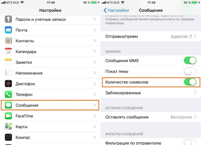Open the yellow Notes icon
Image resolution: width=201 pixels, height=145 pixels.
8,62
